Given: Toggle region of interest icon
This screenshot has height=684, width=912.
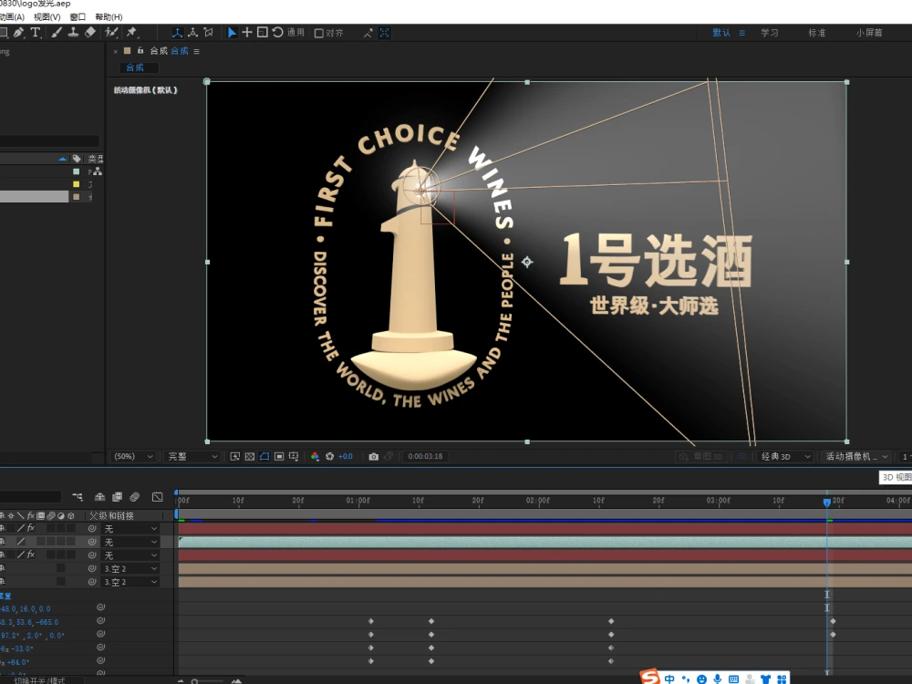Looking at the screenshot, I should click(x=279, y=457).
